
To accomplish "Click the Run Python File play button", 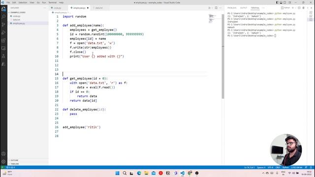I will (x=210, y=8).
